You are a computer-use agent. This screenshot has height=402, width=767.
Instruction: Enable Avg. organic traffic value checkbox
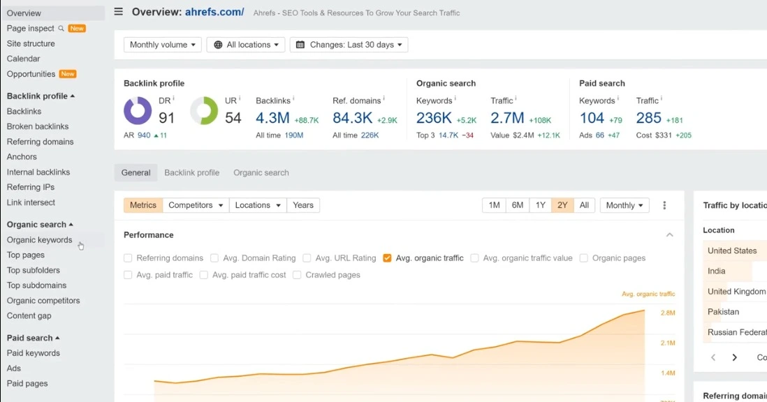(474, 258)
